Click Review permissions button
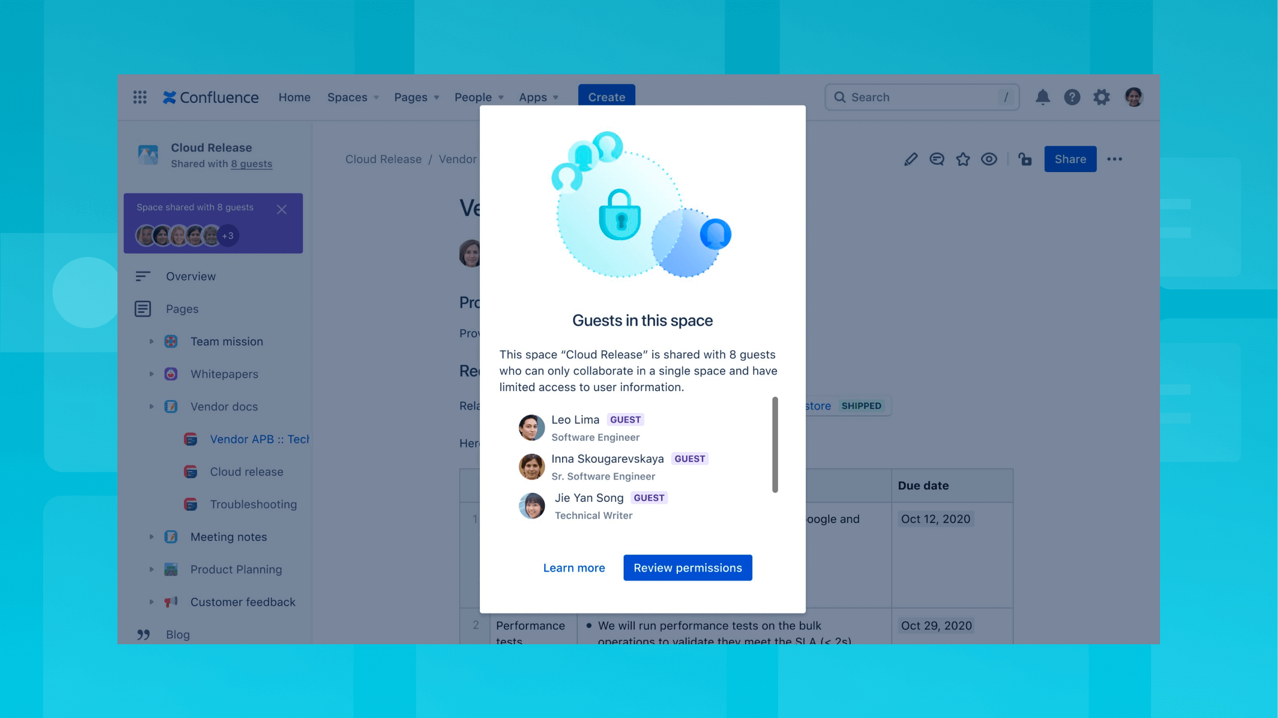The image size is (1278, 718). [x=687, y=567]
